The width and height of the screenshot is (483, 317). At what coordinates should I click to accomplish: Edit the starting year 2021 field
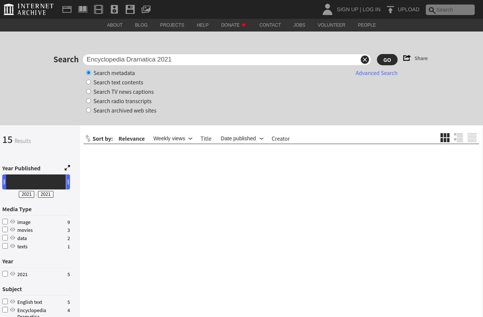pyautogui.click(x=27, y=194)
